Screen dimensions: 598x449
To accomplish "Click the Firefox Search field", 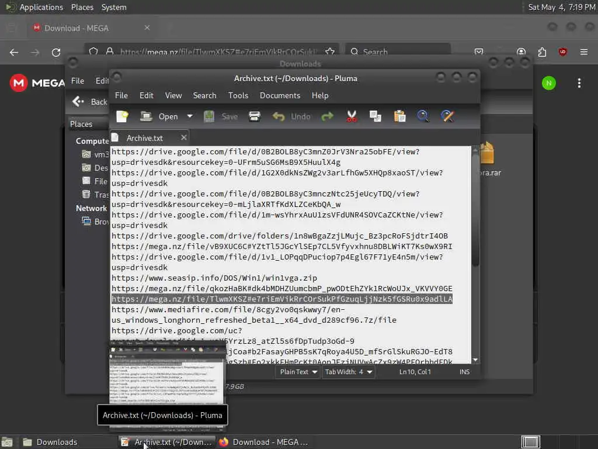I will 398,52.
